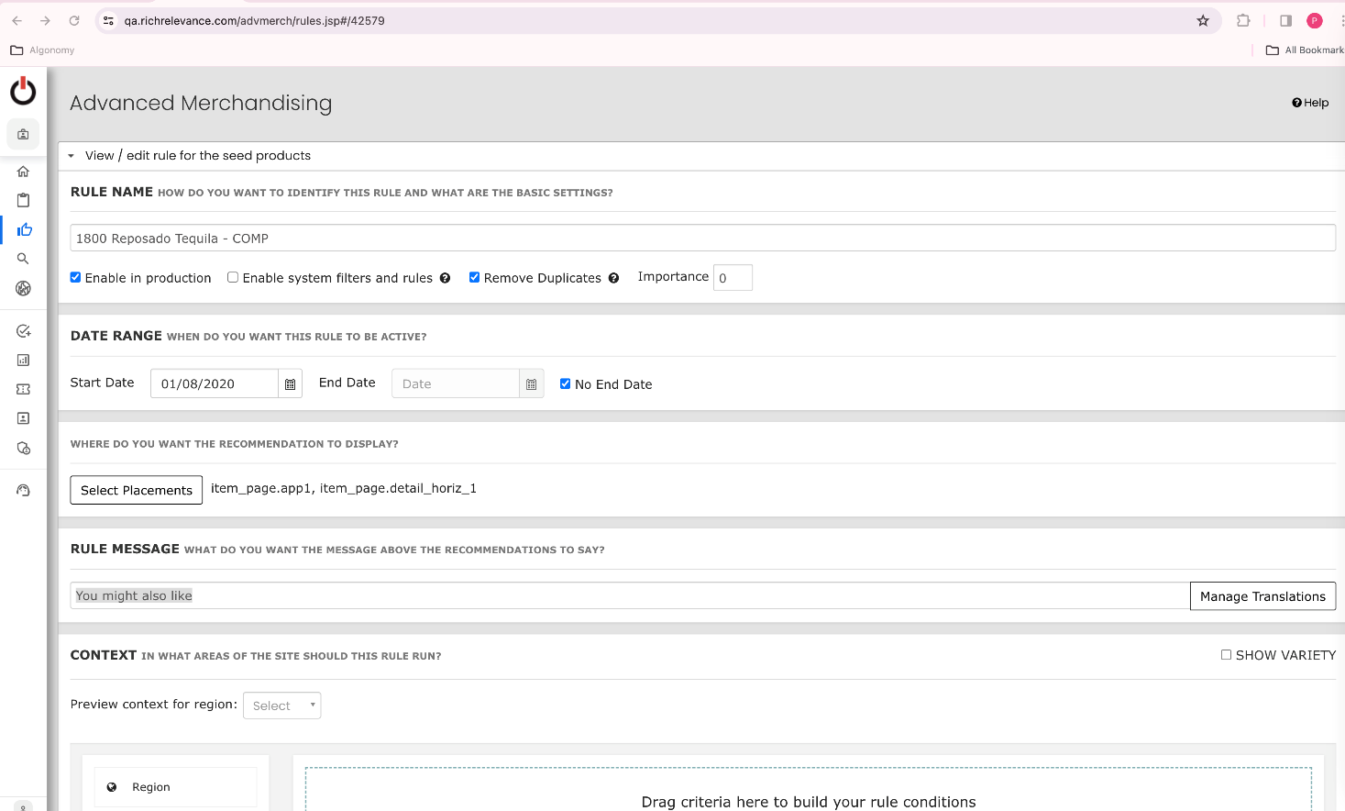Open the Start Date calendar picker
Image resolution: width=1345 pixels, height=811 pixels.
pos(290,384)
